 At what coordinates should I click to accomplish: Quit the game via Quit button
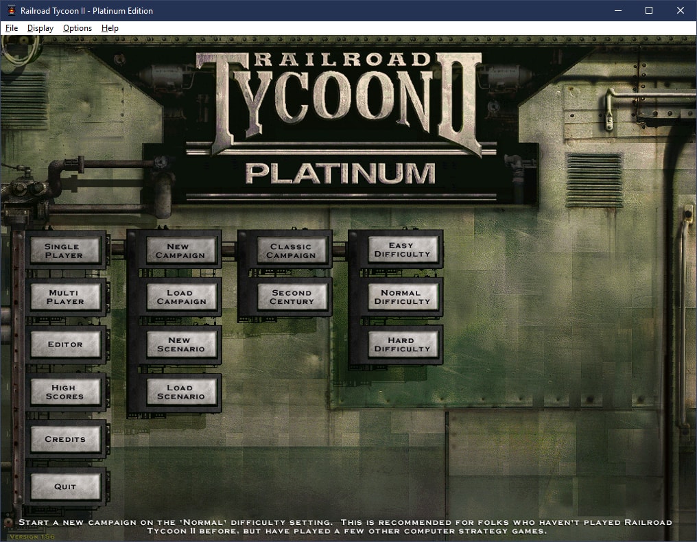pyautogui.click(x=65, y=486)
